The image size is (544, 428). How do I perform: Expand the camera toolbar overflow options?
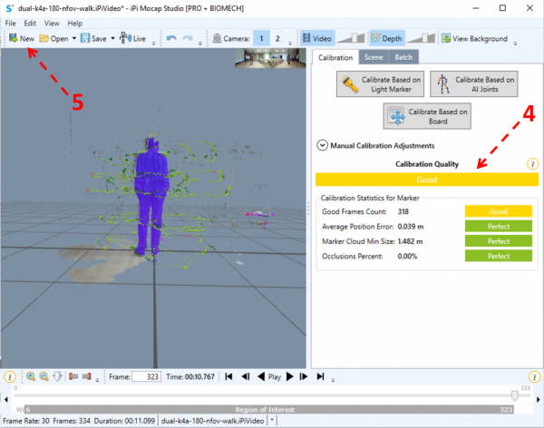click(x=290, y=43)
